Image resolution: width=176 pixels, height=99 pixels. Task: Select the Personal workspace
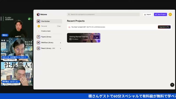[49, 26]
